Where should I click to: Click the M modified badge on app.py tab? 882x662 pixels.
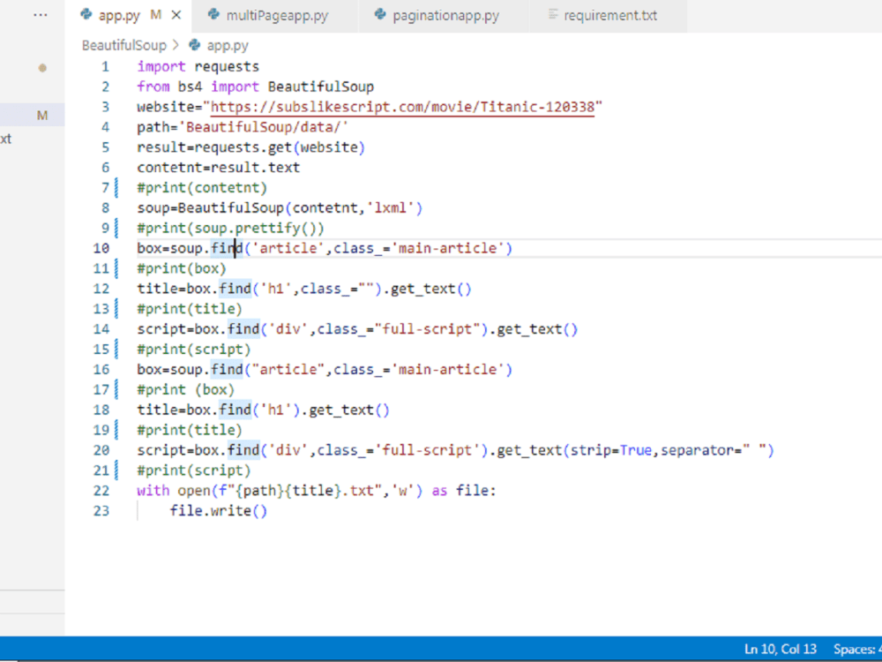pyautogui.click(x=156, y=15)
